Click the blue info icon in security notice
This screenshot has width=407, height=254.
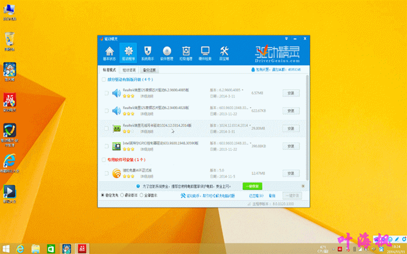pyautogui.click(x=138, y=186)
